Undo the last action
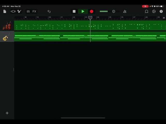 coord(49,11)
